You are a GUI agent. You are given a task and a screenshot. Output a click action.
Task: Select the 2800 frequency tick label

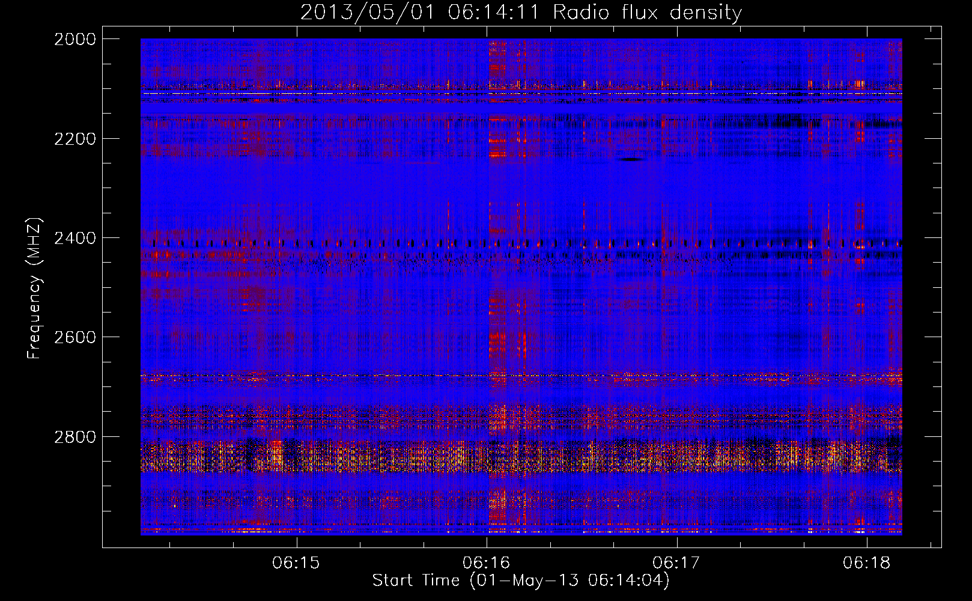75,436
